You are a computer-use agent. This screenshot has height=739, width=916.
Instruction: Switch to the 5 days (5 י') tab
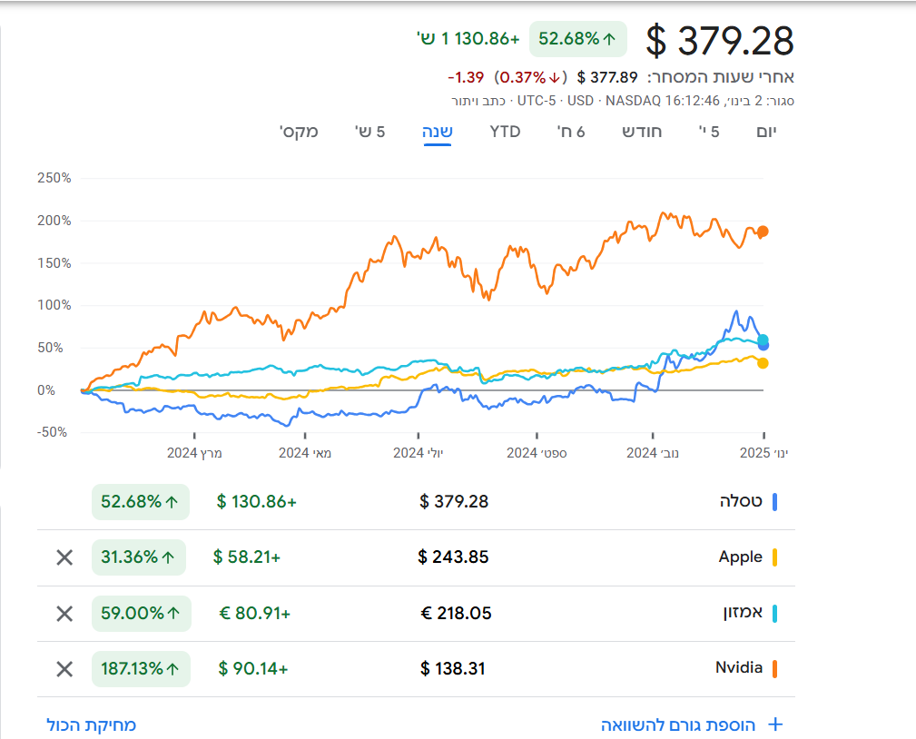pos(709,132)
